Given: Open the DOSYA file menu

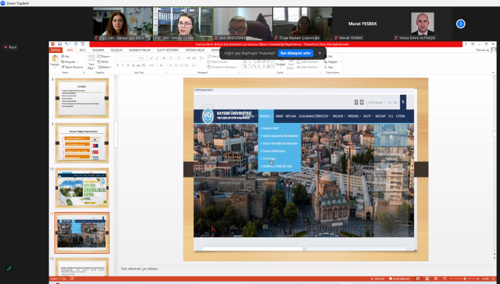Looking at the screenshot, I should tap(56, 50).
